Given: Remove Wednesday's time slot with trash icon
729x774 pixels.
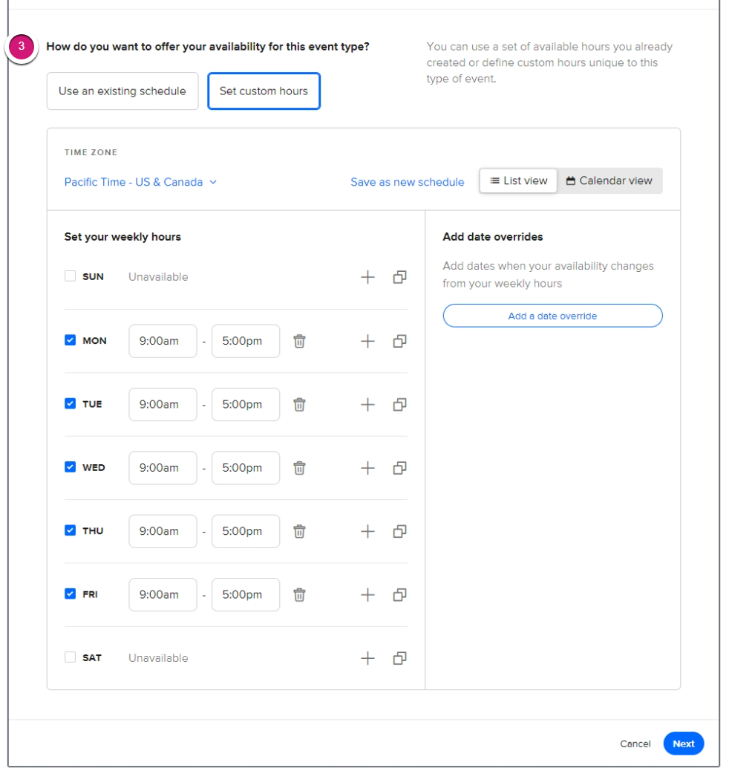Looking at the screenshot, I should (299, 468).
